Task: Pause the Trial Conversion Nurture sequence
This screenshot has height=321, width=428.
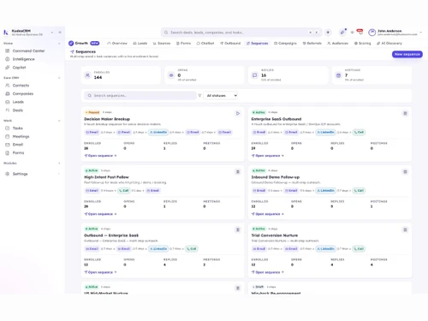Action: point(405,229)
